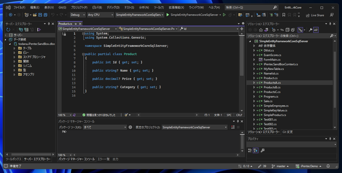Open Properties wrench icon in Solution Explorer toolbar

[310, 30]
